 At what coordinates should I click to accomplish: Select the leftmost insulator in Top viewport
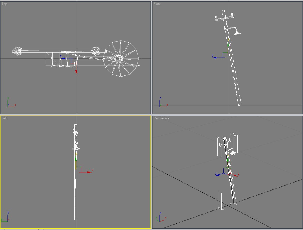coord(17,51)
